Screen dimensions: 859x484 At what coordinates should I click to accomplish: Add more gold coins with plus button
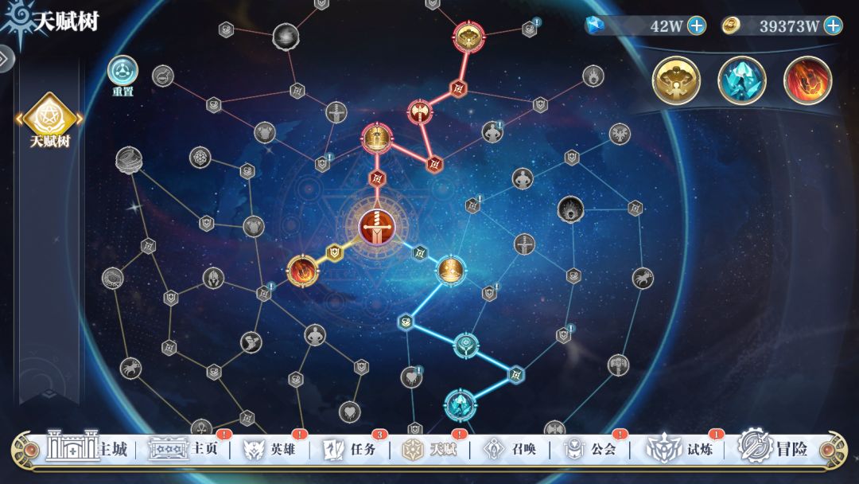tap(833, 25)
